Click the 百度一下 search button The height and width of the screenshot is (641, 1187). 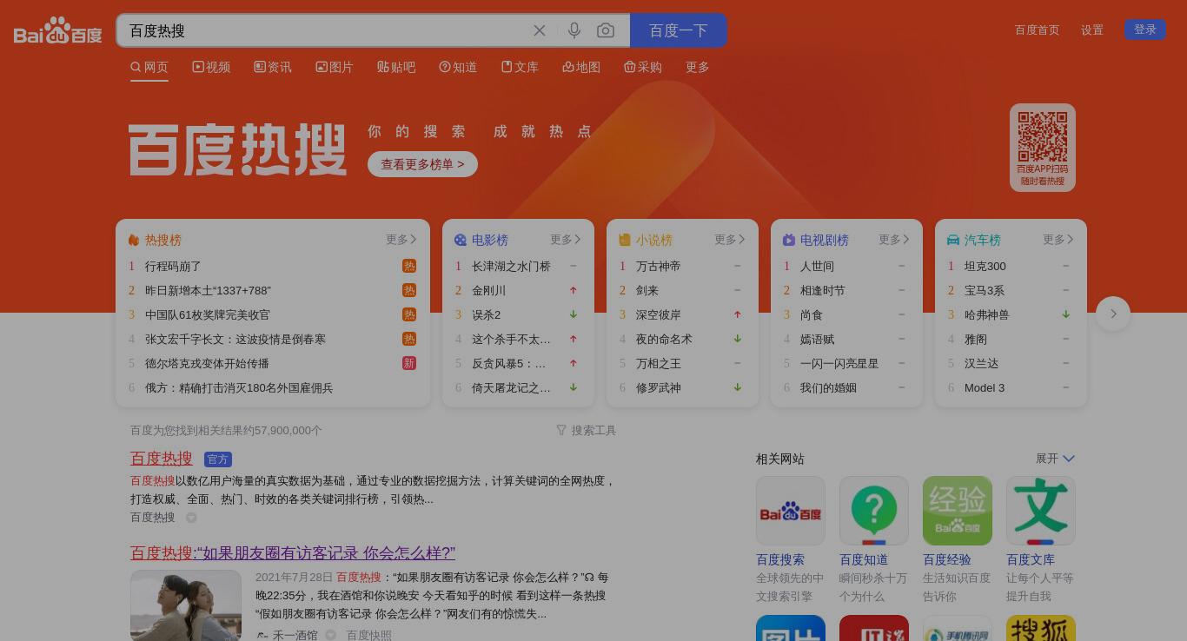coord(679,30)
